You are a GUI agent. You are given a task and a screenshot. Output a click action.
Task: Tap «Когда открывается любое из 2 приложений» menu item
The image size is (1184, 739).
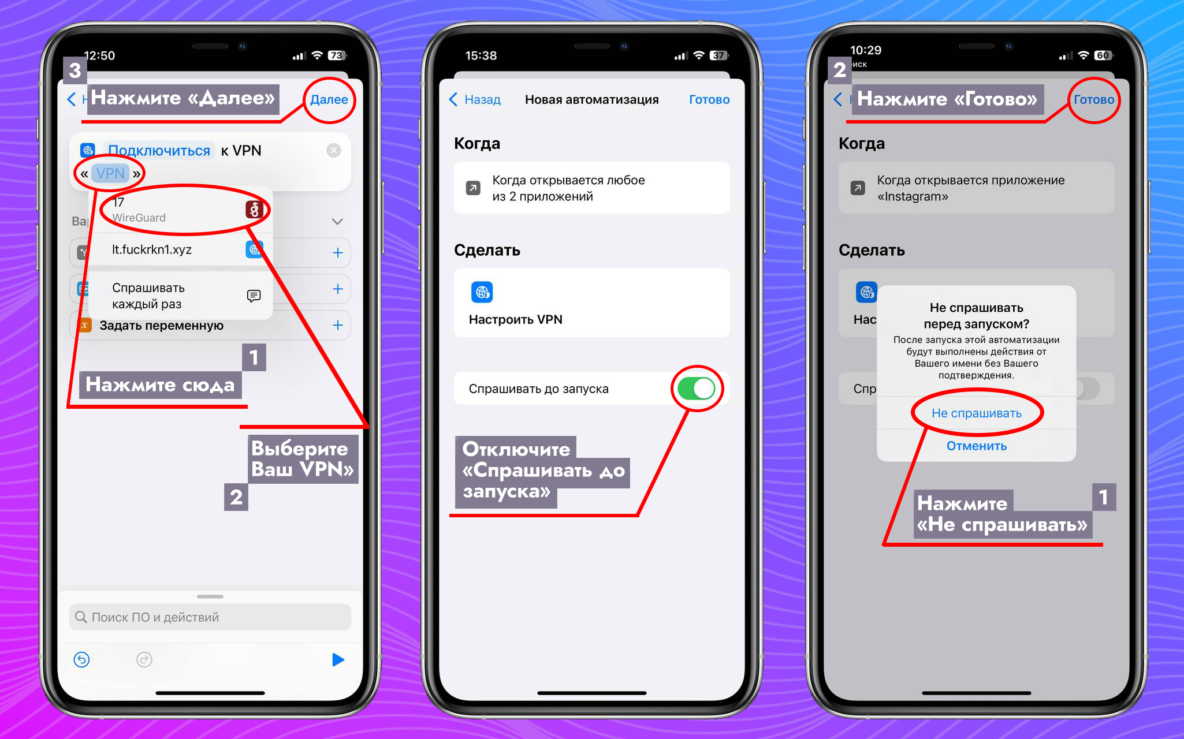pos(590,188)
